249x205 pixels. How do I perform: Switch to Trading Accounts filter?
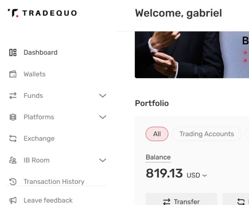click(x=207, y=134)
